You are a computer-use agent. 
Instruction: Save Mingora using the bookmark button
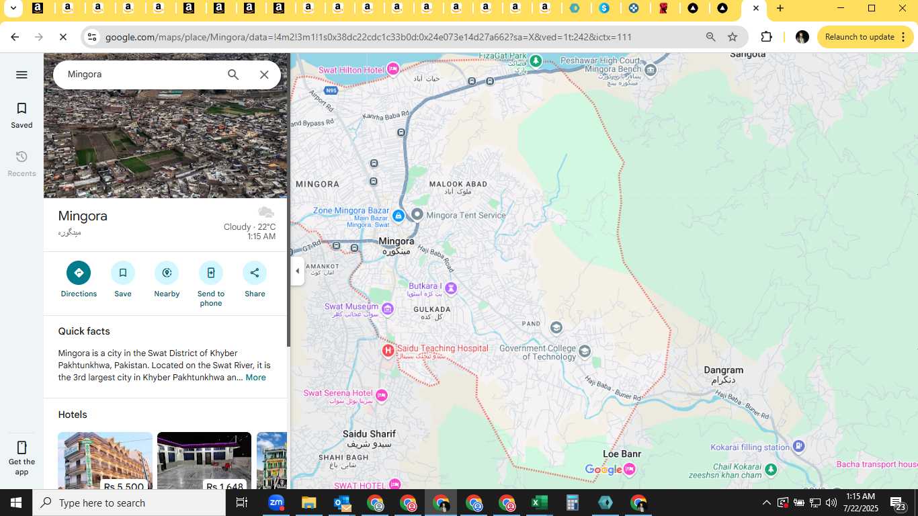point(123,273)
